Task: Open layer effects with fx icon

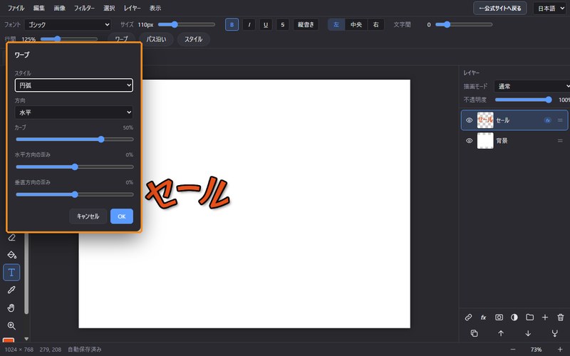Action: [484, 317]
